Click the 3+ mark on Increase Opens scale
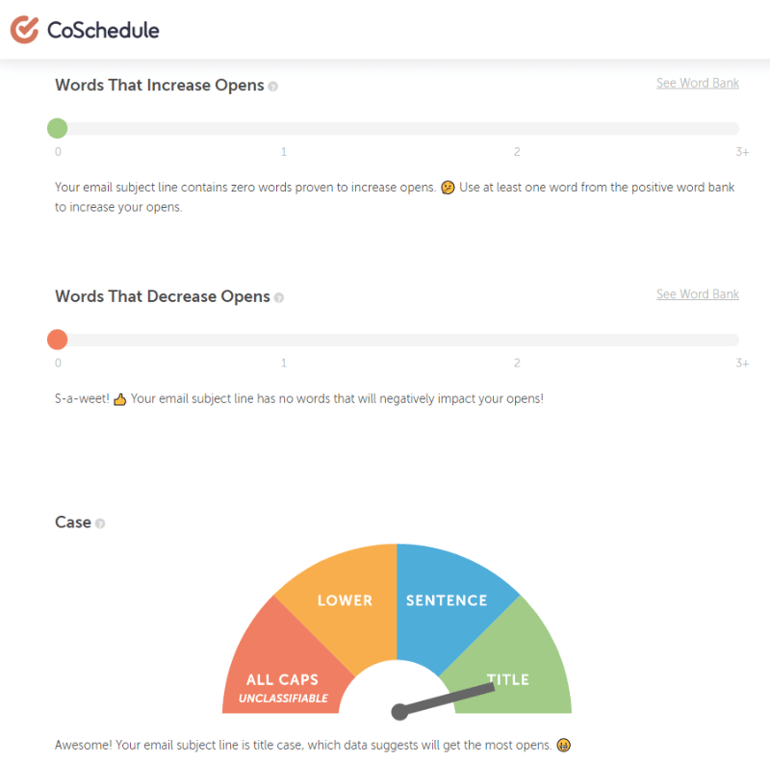 click(x=741, y=152)
